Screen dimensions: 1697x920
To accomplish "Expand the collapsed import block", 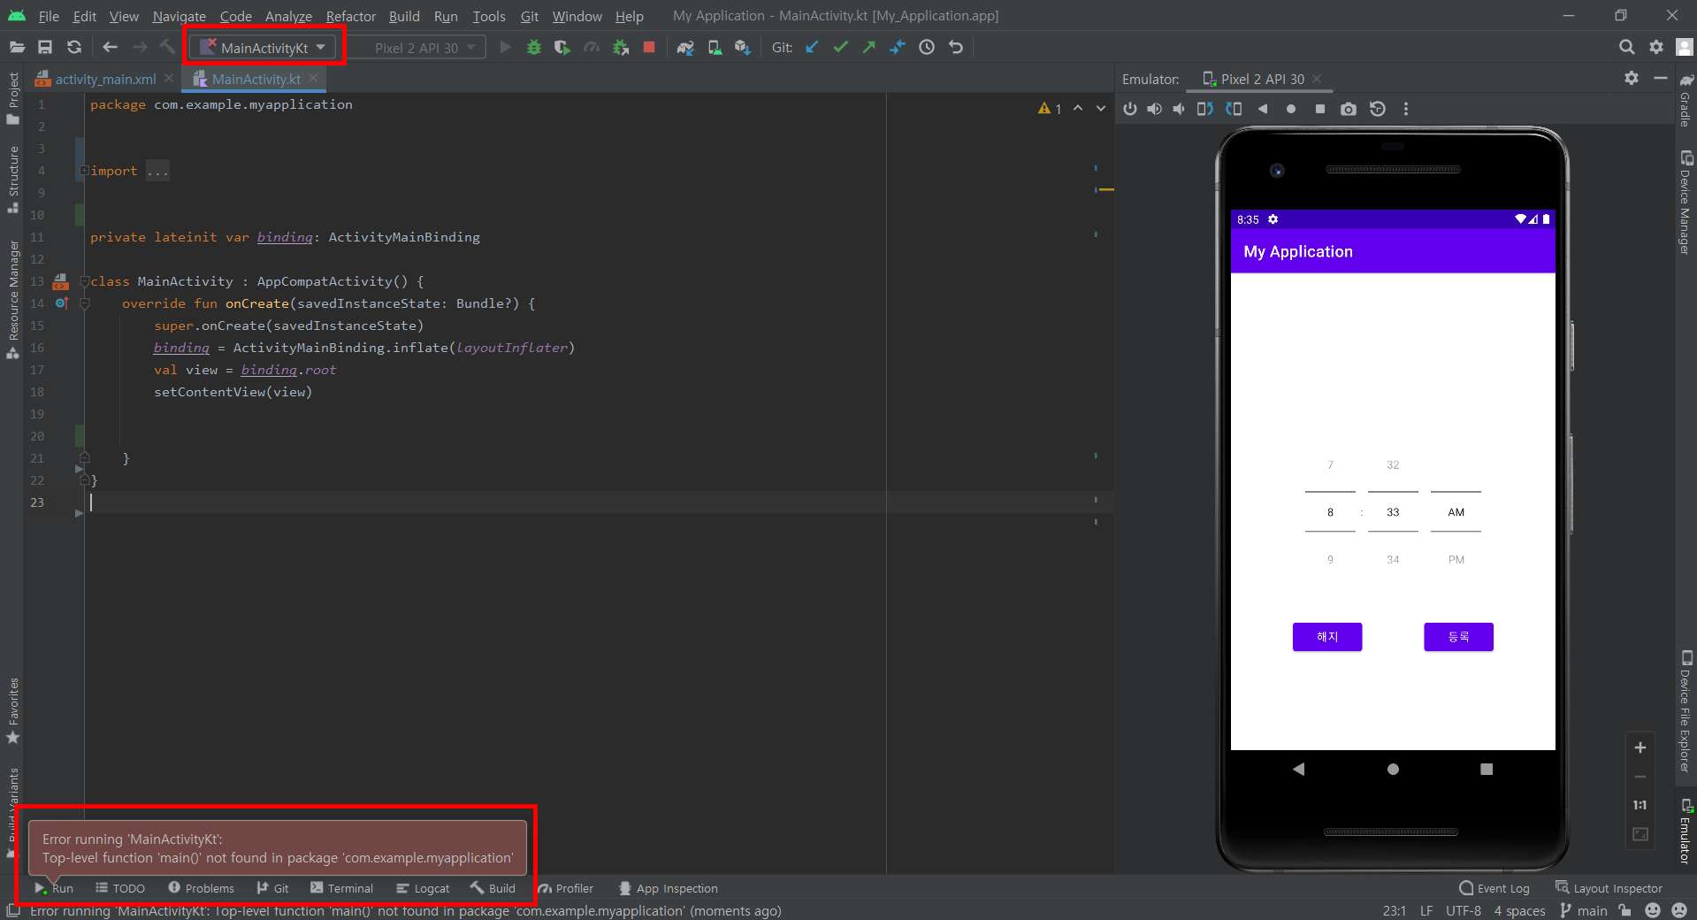I will point(85,171).
